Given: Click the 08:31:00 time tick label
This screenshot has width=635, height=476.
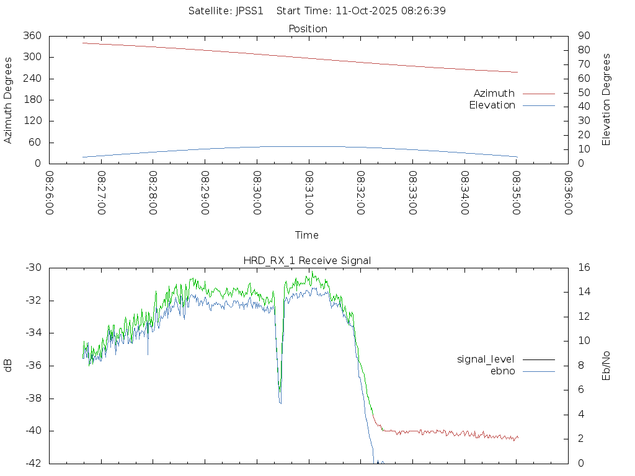Looking at the screenshot, I should [x=309, y=193].
